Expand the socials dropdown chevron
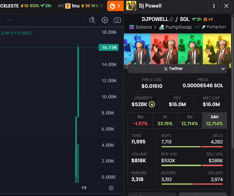The height and width of the screenshot is (196, 234). 223,69
